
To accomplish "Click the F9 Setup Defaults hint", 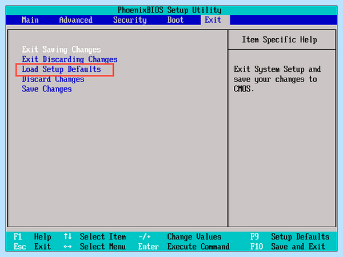I will tap(290, 236).
